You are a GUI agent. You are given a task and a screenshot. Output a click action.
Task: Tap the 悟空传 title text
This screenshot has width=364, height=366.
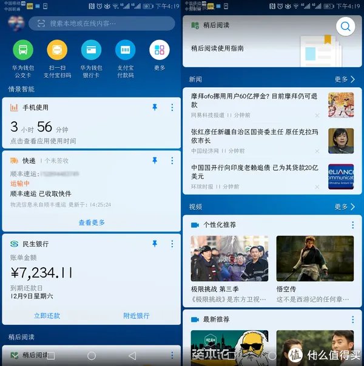coord(286,289)
